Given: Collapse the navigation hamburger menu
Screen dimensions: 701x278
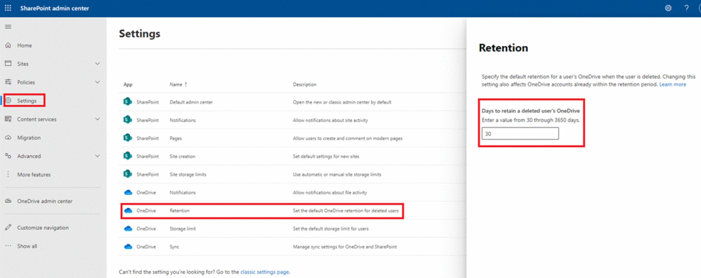Looking at the screenshot, I should (8, 27).
